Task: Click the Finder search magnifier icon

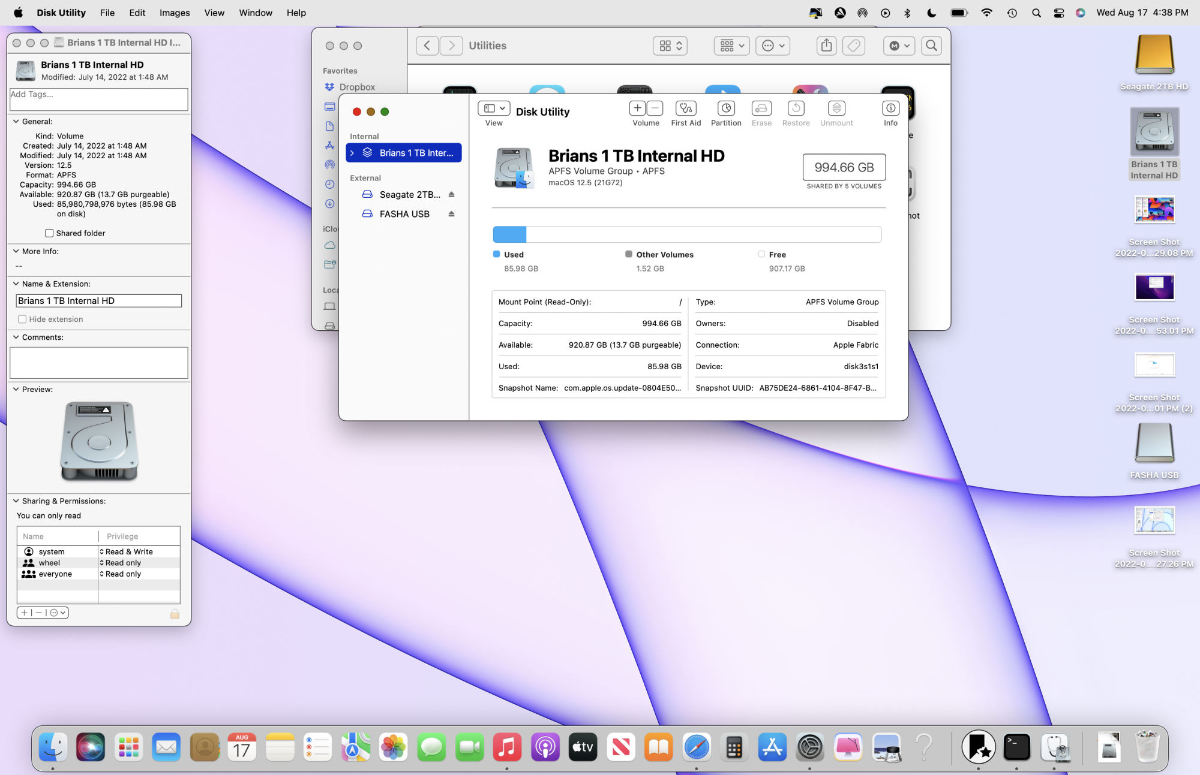Action: pos(931,46)
